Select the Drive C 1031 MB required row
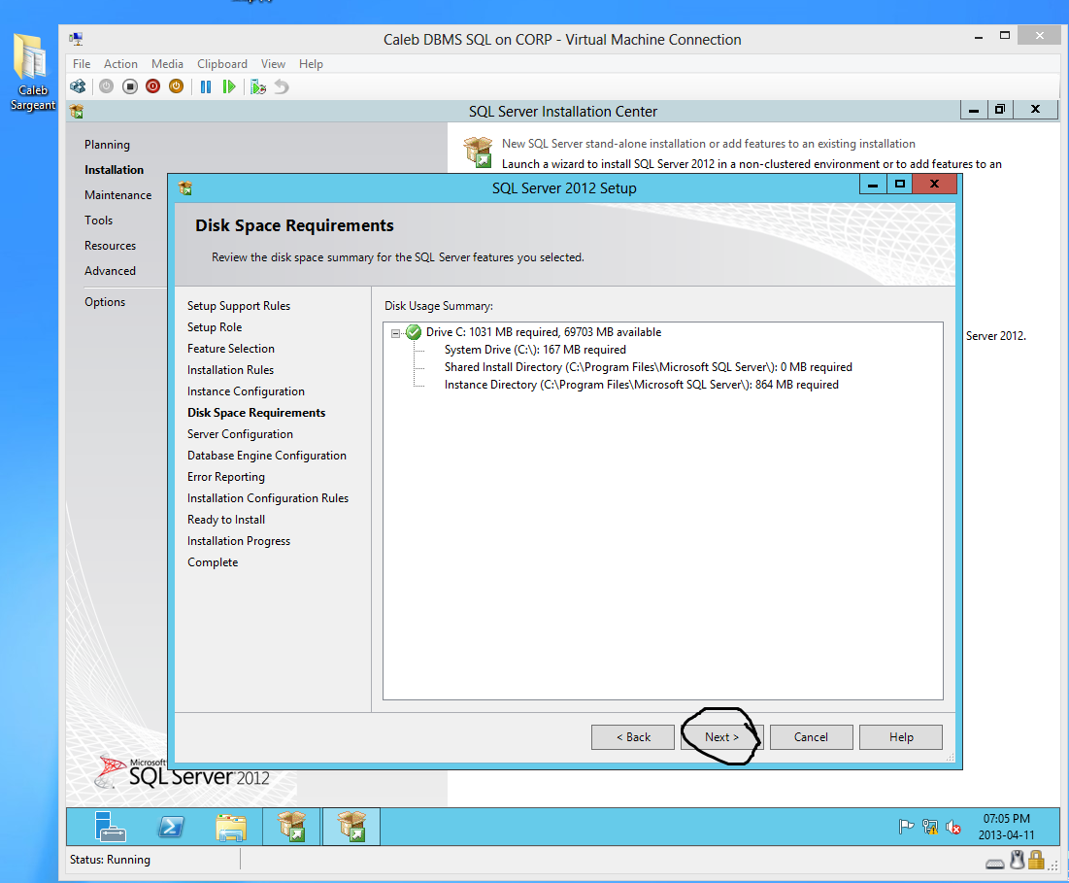Image resolution: width=1069 pixels, height=883 pixels. point(544,332)
